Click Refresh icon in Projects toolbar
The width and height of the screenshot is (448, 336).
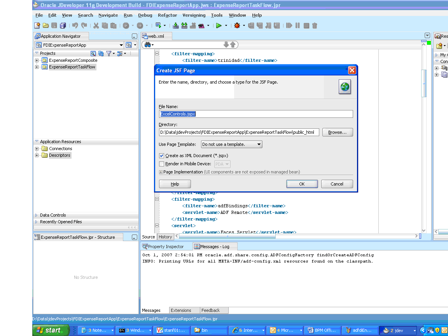[101, 53]
